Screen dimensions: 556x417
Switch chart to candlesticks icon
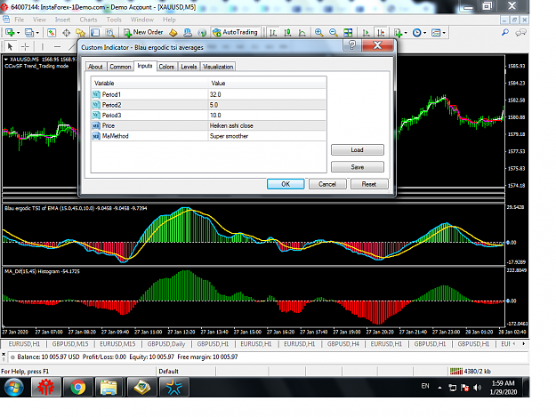tap(287, 33)
